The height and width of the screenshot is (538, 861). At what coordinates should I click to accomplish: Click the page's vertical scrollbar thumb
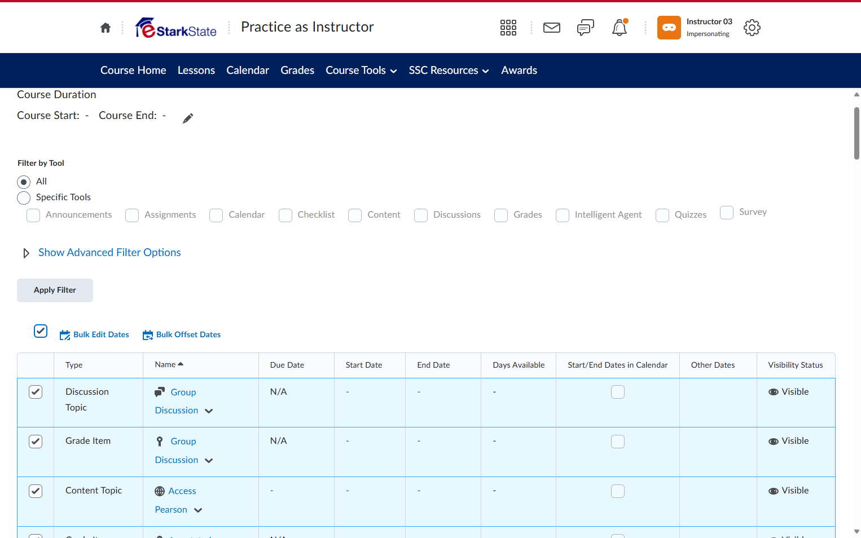[x=856, y=133]
